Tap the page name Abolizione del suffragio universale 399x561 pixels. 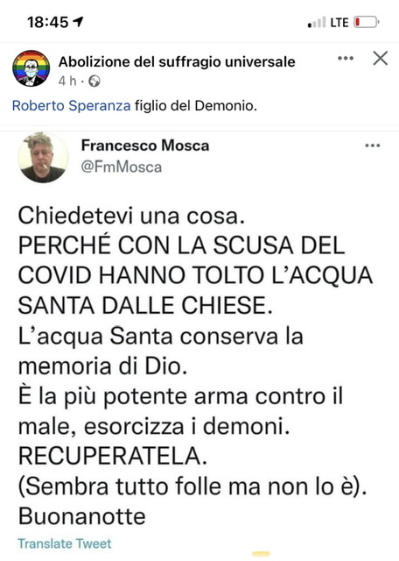(x=177, y=62)
